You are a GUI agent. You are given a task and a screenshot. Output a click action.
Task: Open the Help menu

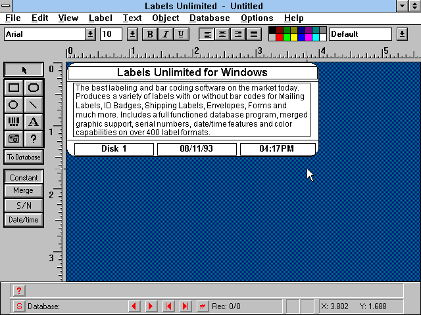294,18
